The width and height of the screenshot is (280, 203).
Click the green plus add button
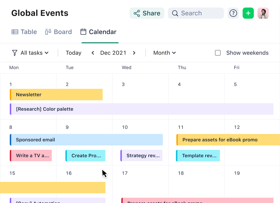(x=248, y=13)
